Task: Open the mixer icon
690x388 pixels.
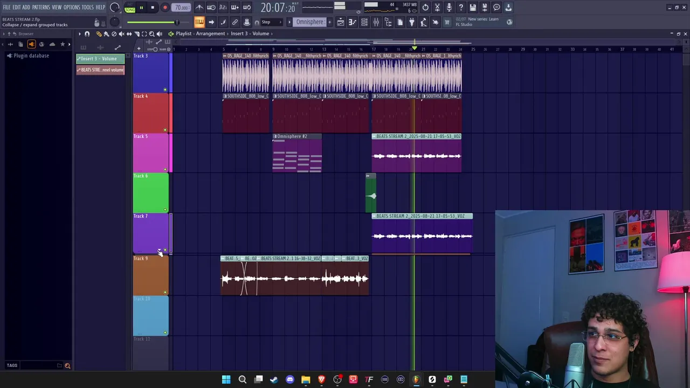Action: point(376,22)
